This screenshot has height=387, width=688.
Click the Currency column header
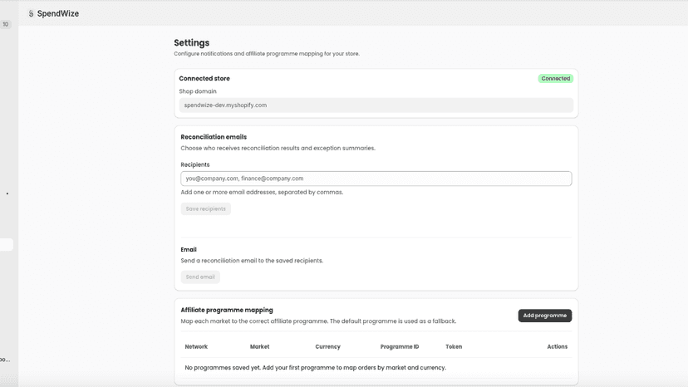point(327,346)
